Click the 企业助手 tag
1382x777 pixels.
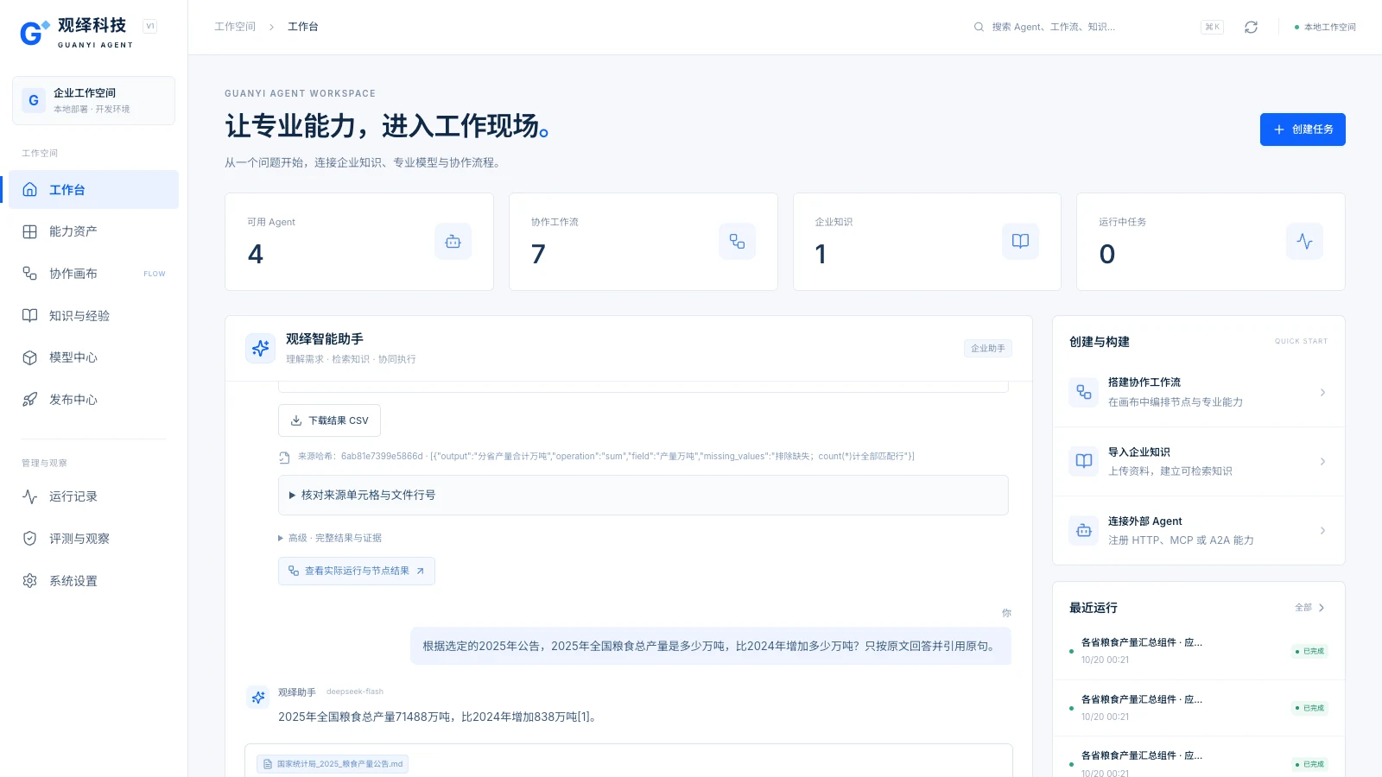coord(988,348)
